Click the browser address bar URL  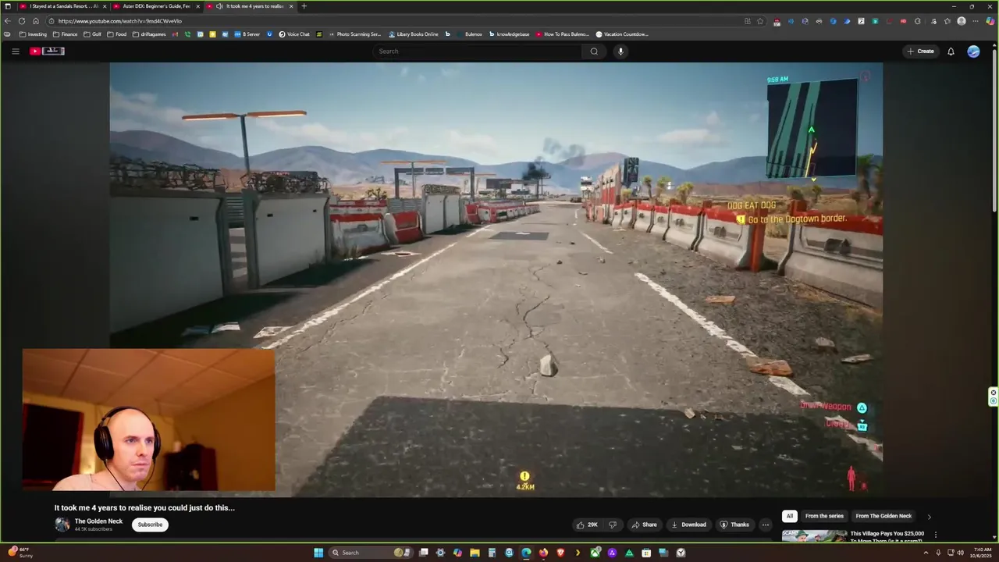(119, 21)
